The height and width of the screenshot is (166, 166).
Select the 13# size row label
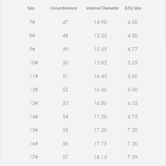tap(34, 103)
